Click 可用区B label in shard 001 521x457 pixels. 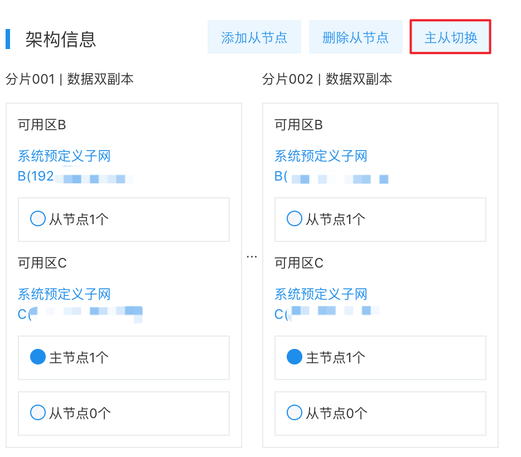42,125
